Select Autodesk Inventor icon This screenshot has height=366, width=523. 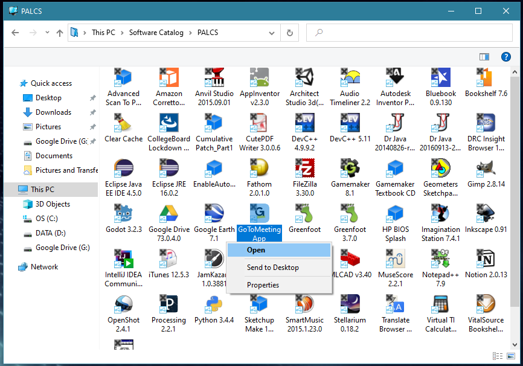pos(395,77)
